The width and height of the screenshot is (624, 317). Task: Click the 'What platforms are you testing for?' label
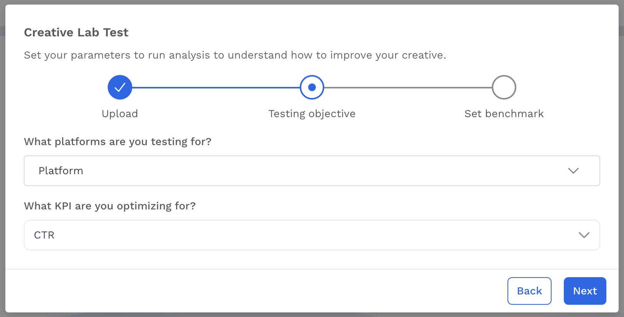pyautogui.click(x=118, y=142)
